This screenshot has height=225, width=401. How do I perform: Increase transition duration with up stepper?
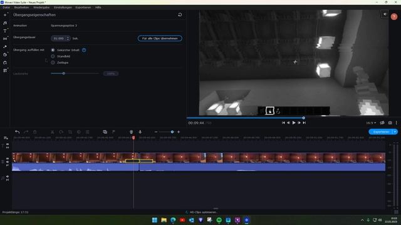(68, 37)
